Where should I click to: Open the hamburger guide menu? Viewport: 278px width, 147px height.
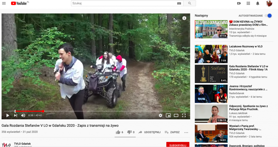pos(4,3)
